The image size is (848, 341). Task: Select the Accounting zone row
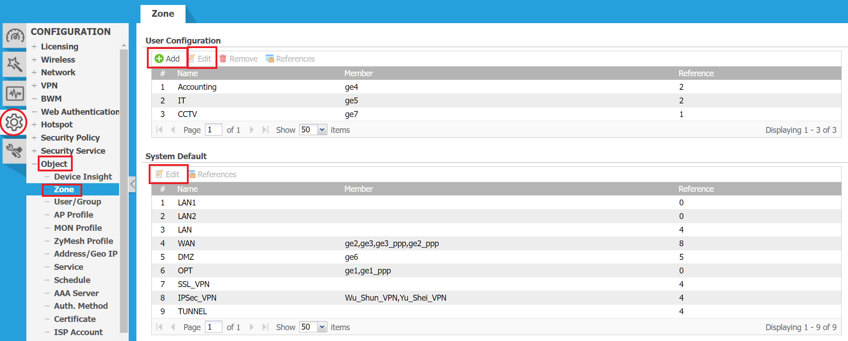[496, 87]
